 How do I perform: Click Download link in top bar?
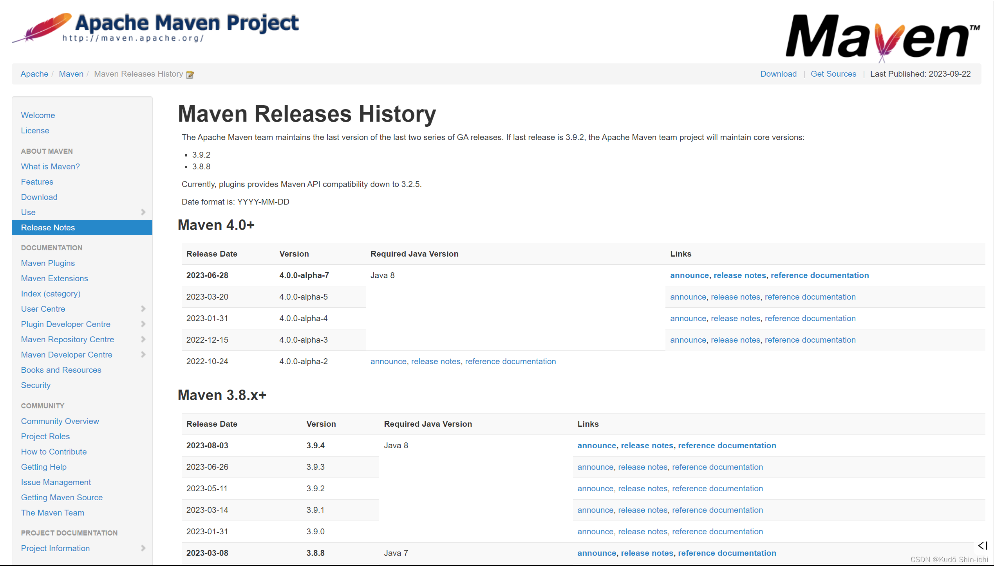pos(778,74)
